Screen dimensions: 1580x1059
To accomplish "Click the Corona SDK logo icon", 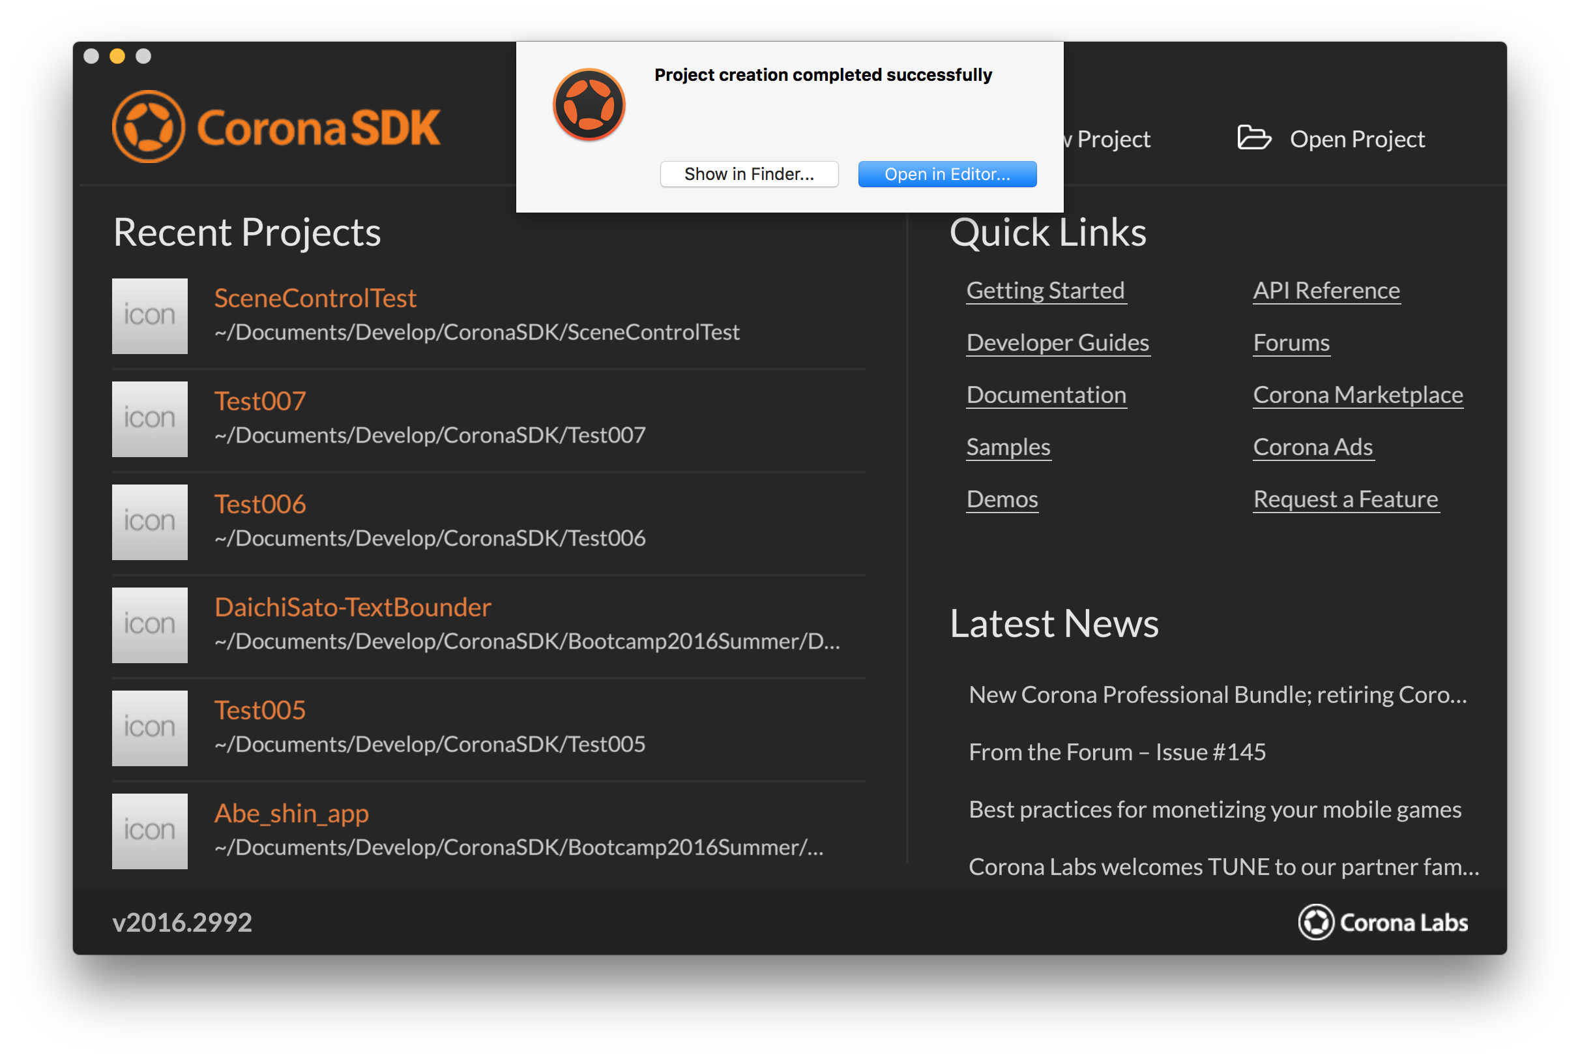I will point(149,127).
